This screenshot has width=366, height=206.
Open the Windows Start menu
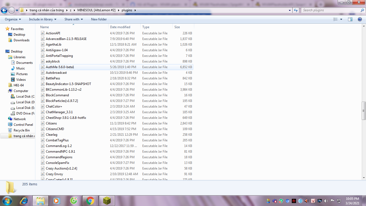coord(7,201)
